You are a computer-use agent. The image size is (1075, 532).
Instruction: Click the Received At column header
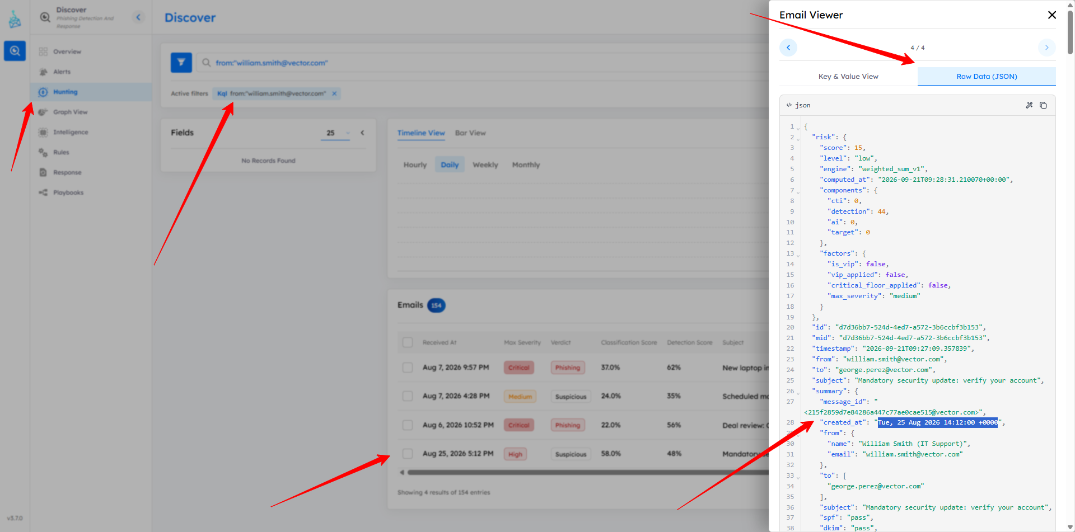pos(440,342)
